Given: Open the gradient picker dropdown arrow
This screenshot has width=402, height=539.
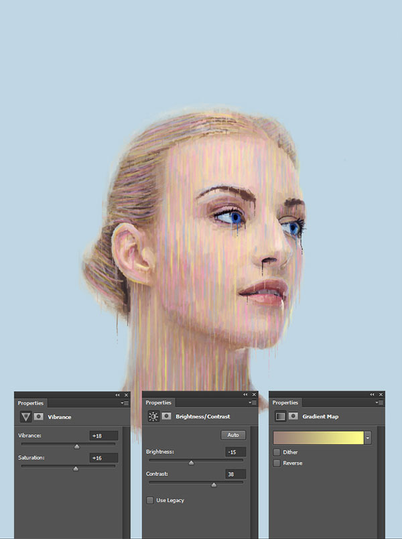Looking at the screenshot, I should (368, 438).
